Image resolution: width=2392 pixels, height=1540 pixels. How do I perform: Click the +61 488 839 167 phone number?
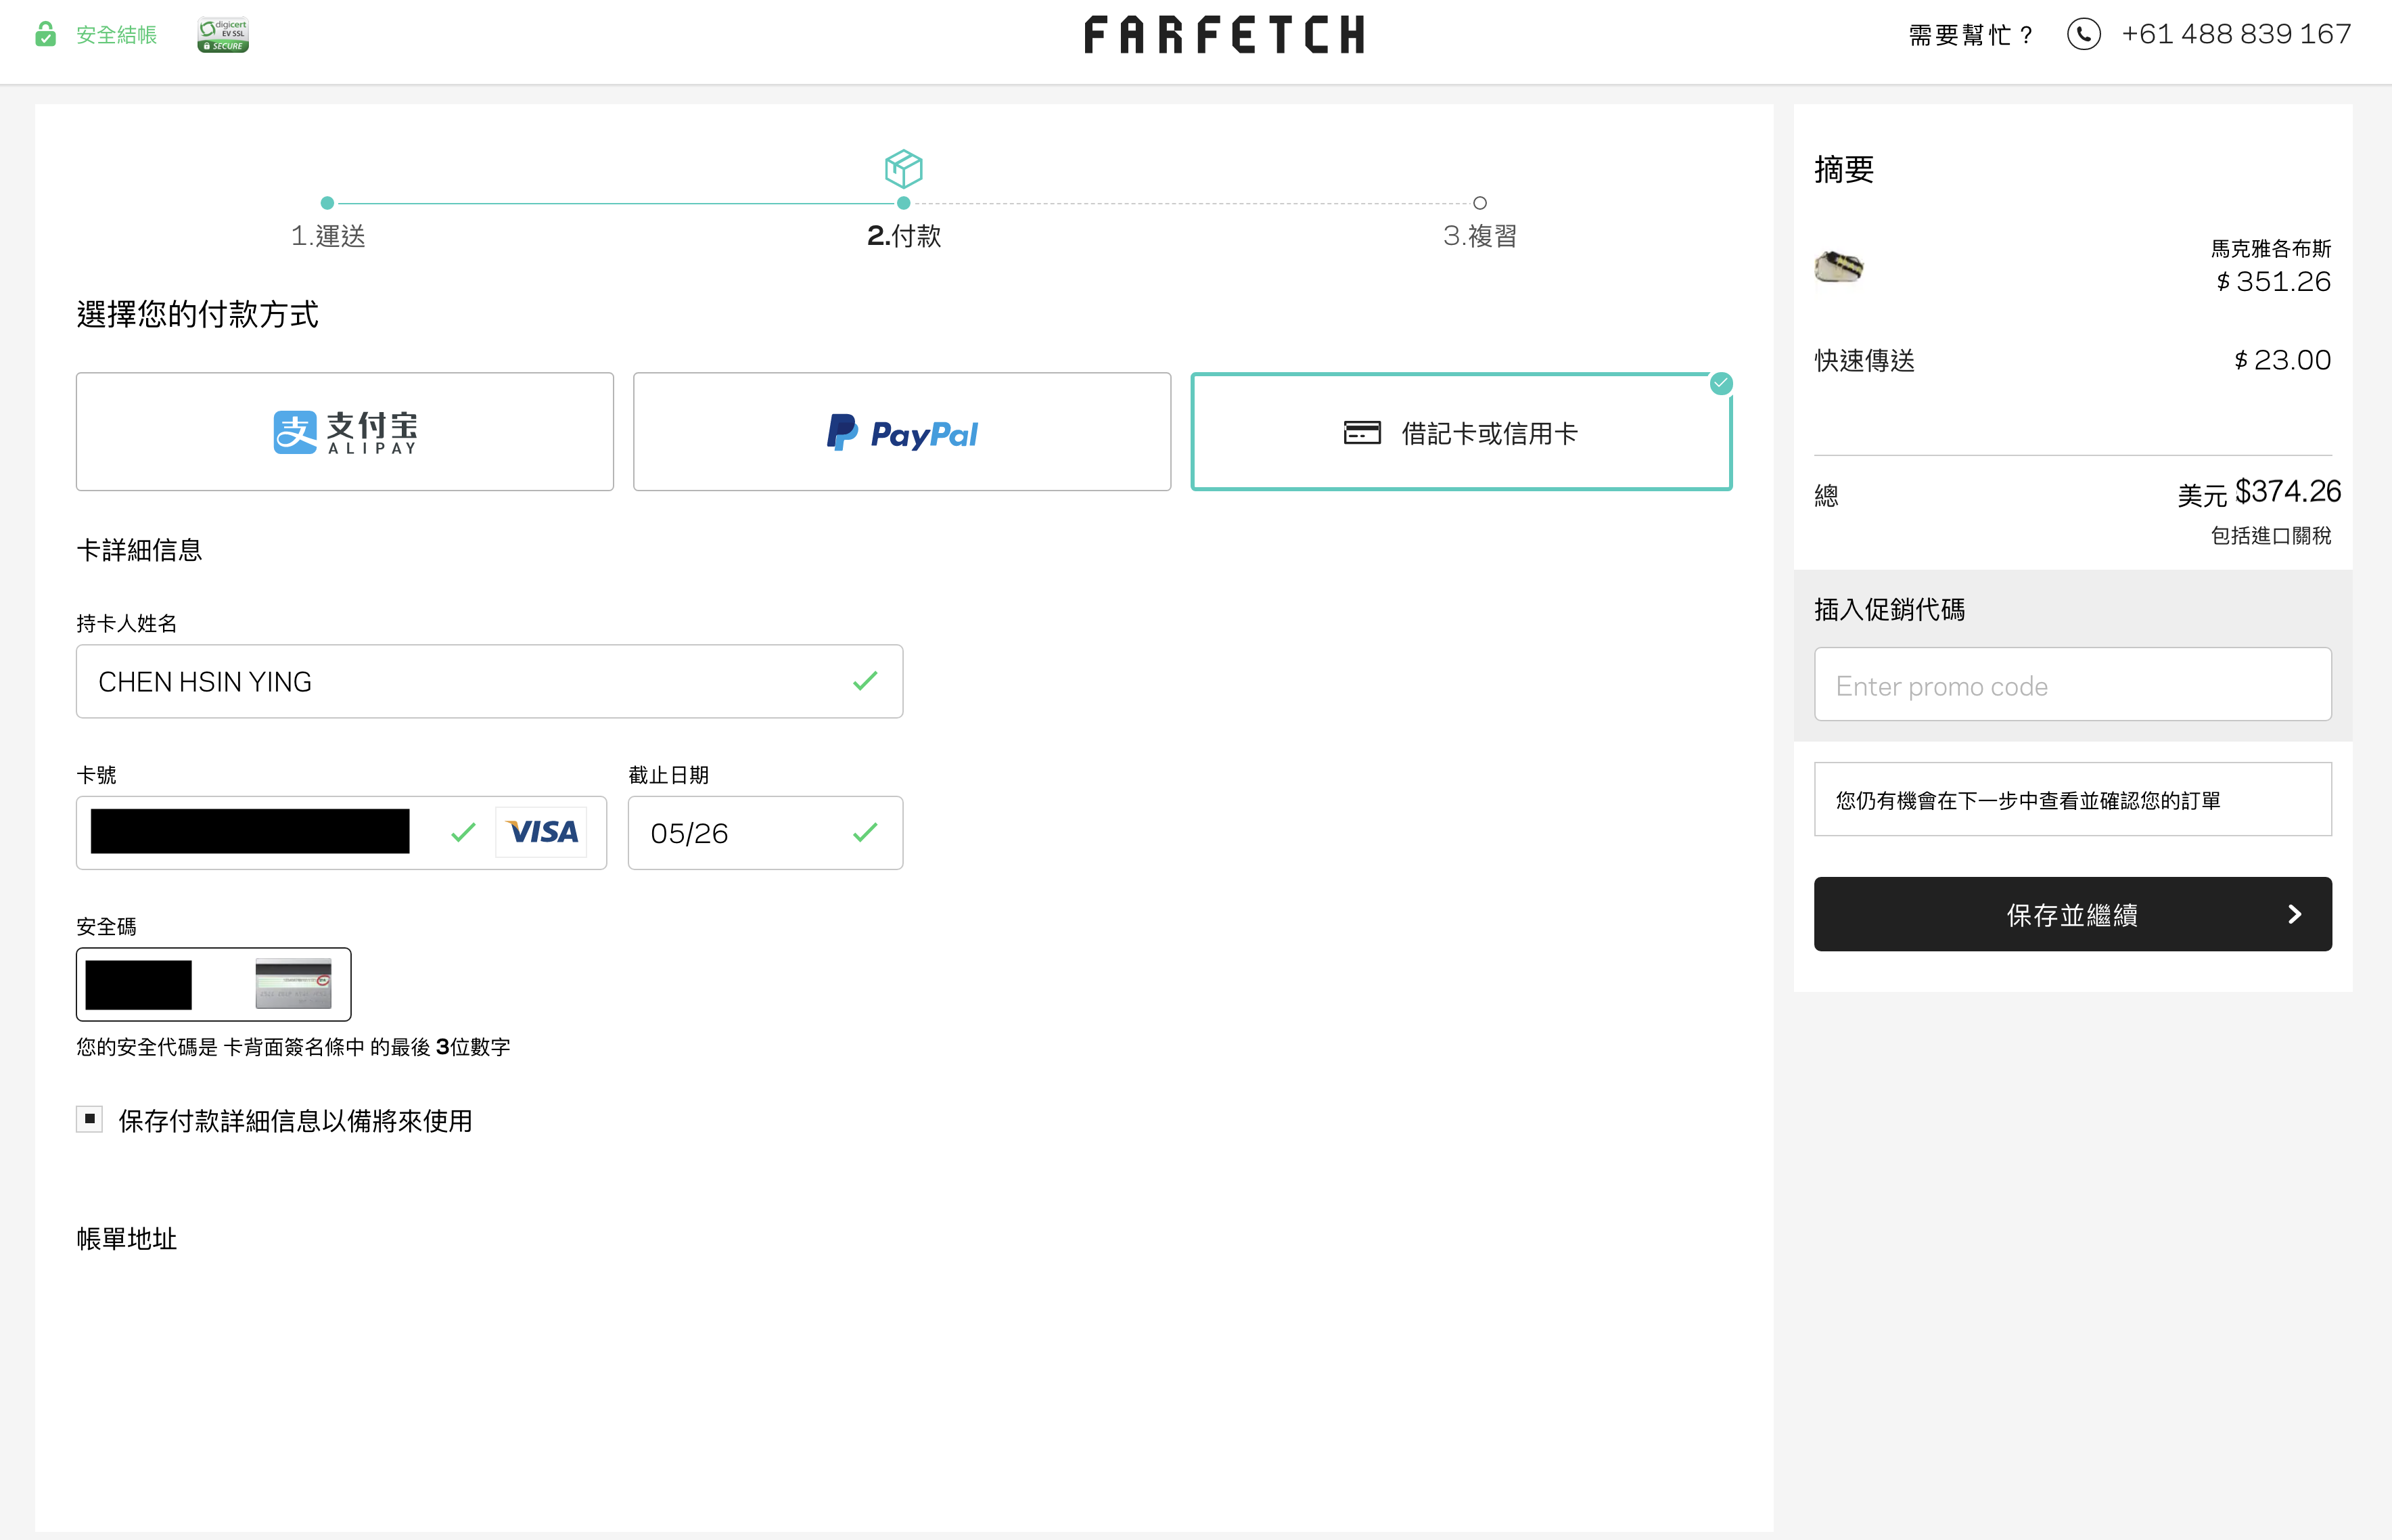click(x=2236, y=34)
